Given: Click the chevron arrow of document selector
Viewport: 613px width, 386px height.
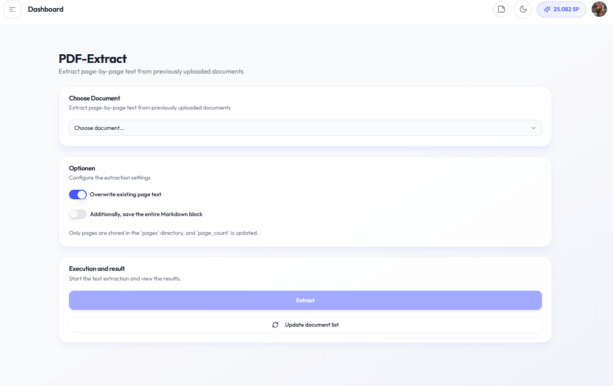Looking at the screenshot, I should (533, 128).
